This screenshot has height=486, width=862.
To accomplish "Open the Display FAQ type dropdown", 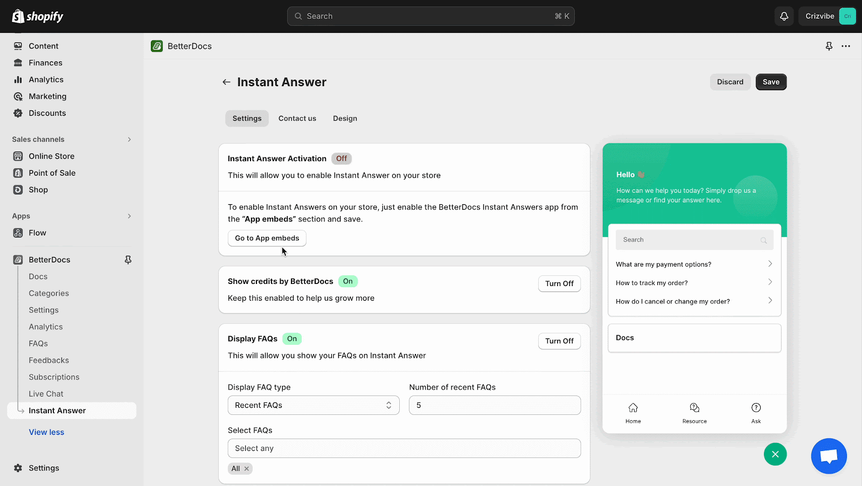I will point(313,405).
